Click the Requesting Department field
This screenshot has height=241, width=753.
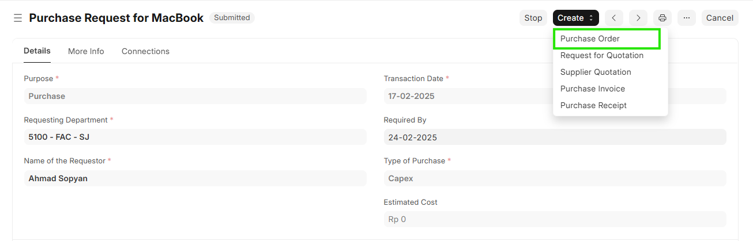[194, 137]
